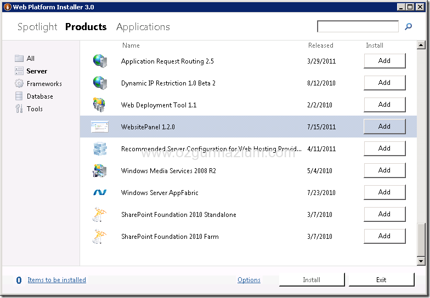Screen dimensions: 430x298
Task: Add Windows Media Services 2008 R2
Action: [x=384, y=170]
